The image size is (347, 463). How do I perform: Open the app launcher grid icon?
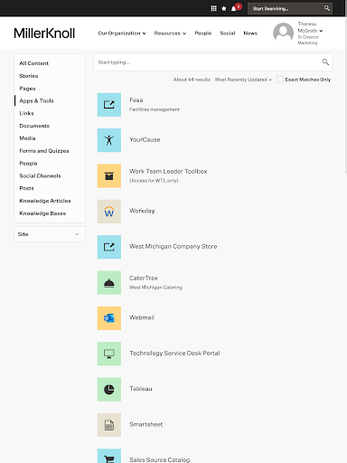point(213,8)
